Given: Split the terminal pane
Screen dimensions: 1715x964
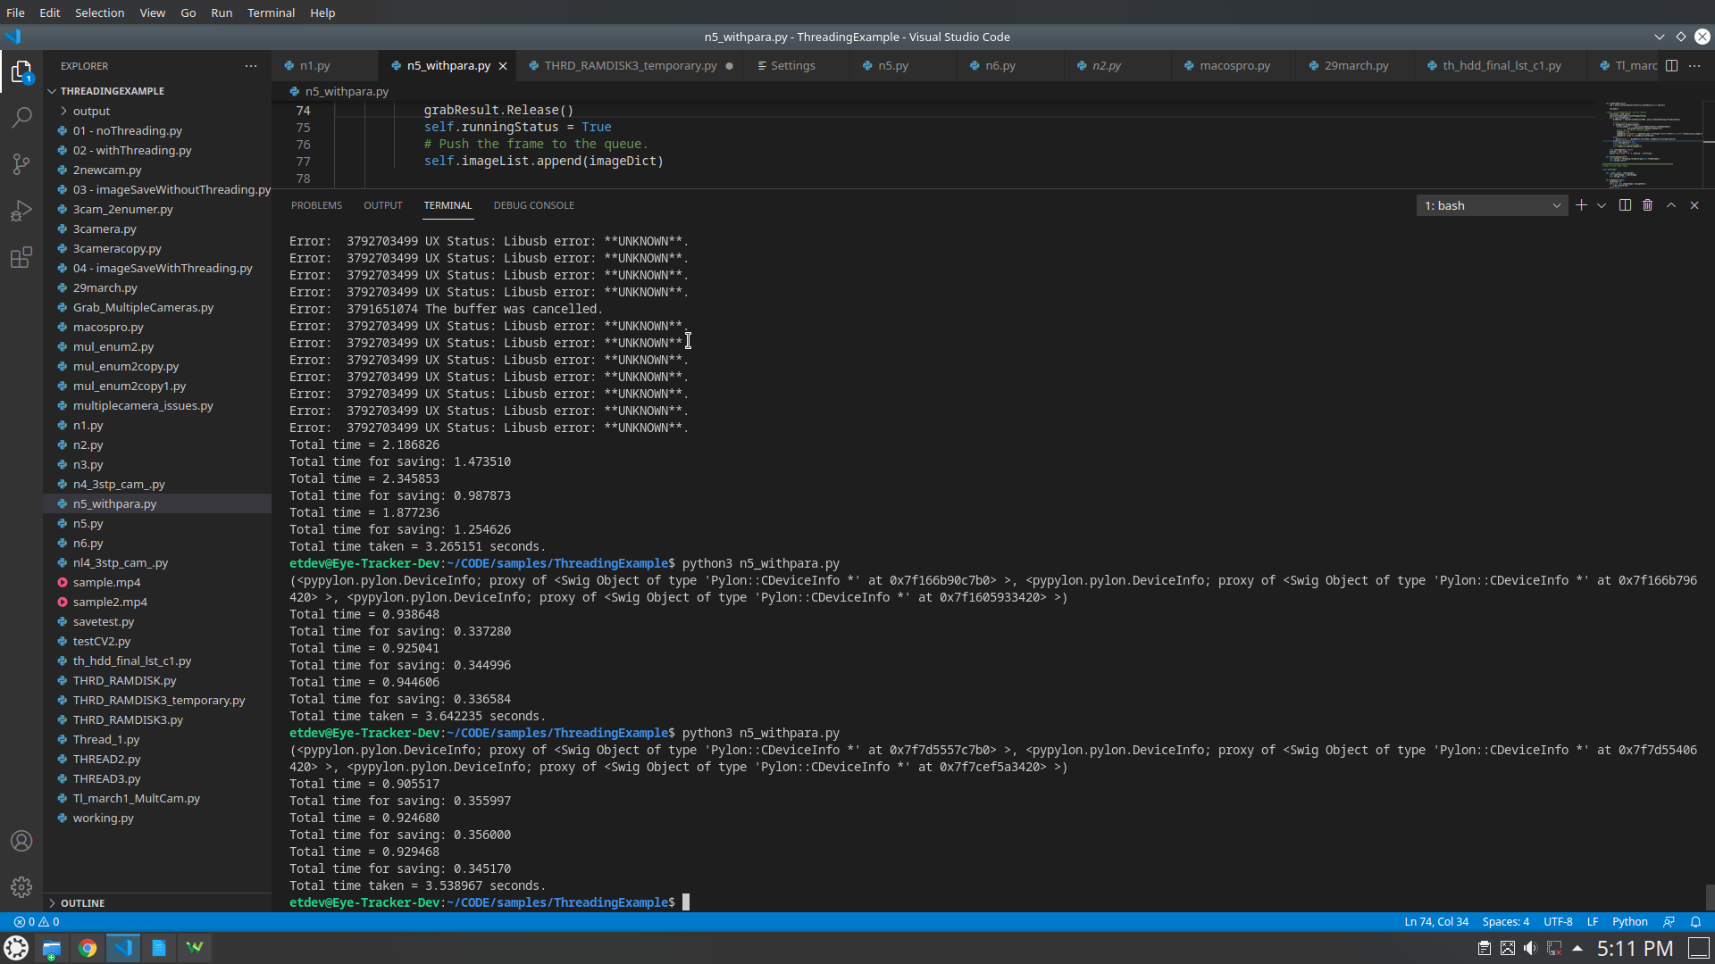Looking at the screenshot, I should [1625, 205].
